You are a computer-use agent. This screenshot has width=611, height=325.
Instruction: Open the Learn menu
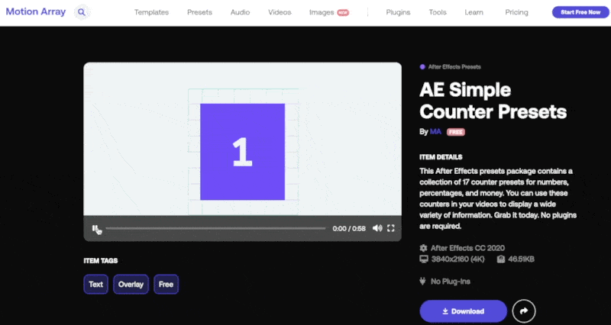474,12
